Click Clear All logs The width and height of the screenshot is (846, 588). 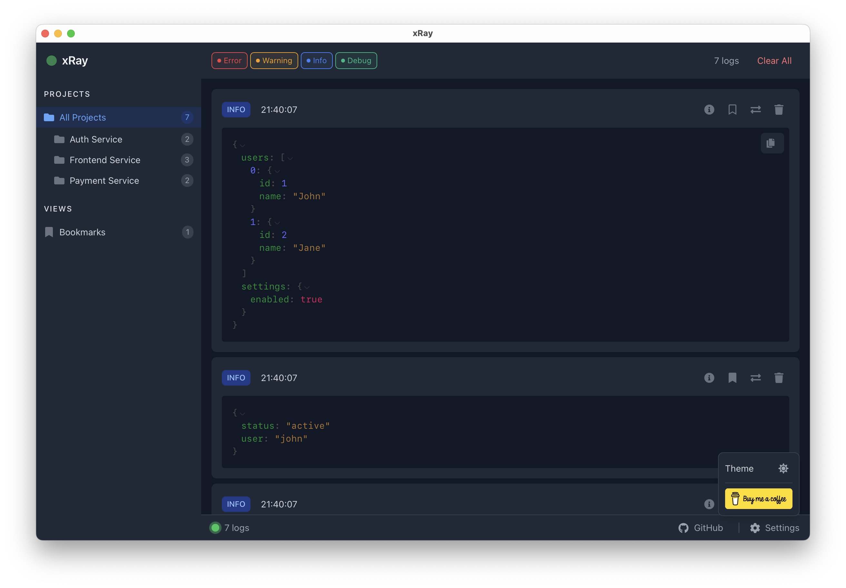[774, 61]
